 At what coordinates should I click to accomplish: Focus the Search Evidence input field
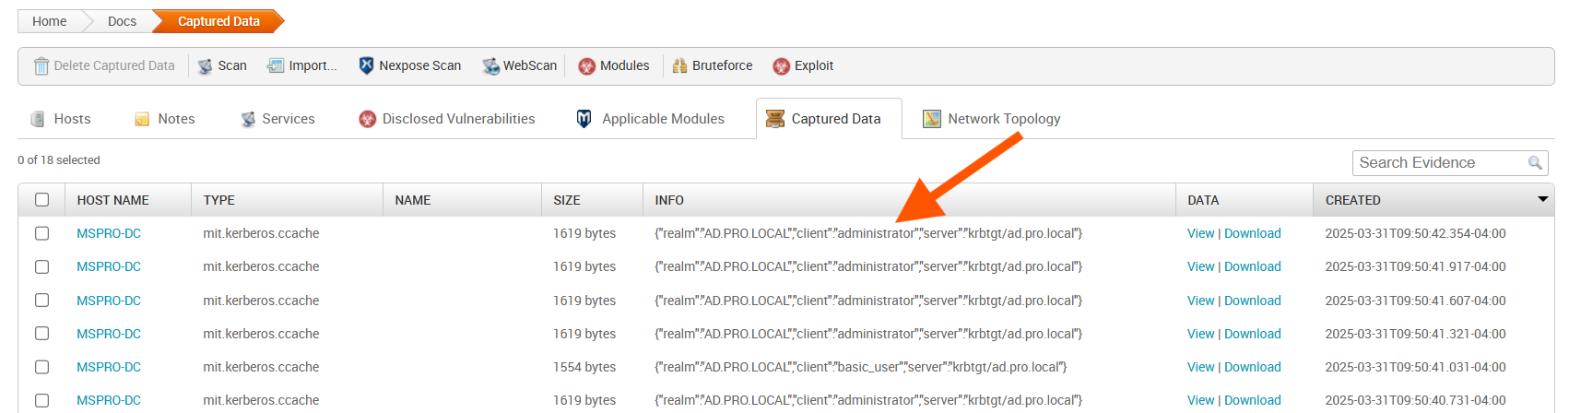click(x=1438, y=163)
